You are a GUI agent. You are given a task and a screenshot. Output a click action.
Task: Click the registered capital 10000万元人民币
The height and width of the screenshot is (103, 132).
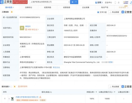coord(71,31)
